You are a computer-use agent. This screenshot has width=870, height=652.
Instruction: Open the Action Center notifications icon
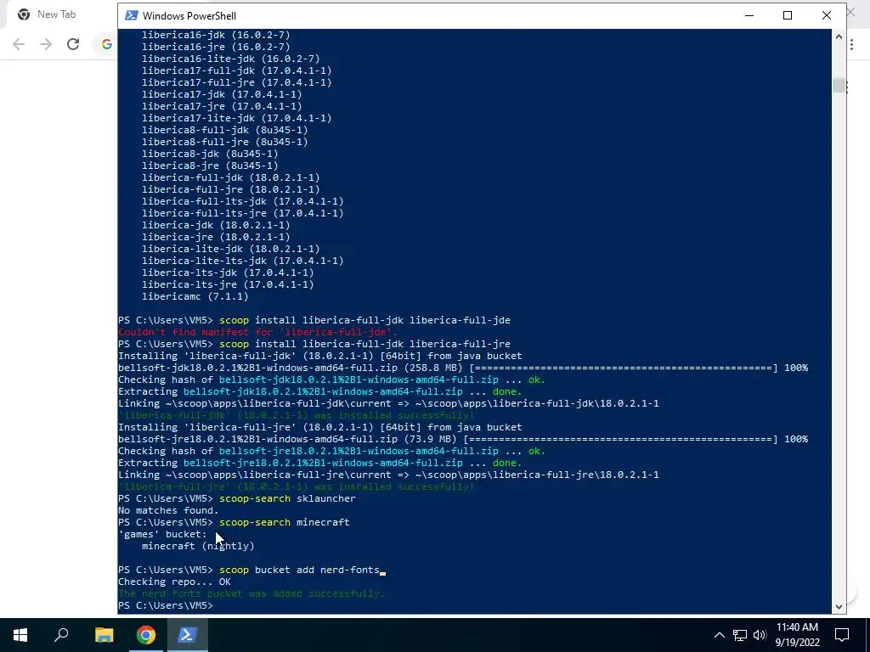tap(842, 635)
